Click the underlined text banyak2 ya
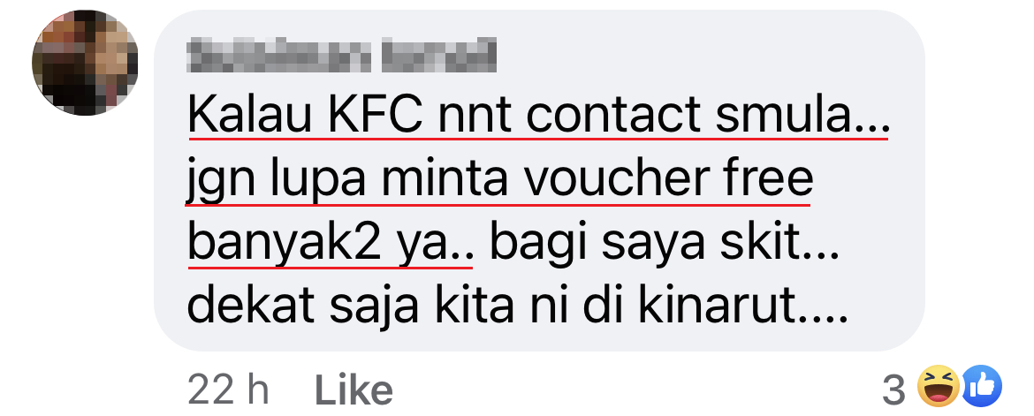The width and height of the screenshot is (1034, 416). coord(330,244)
